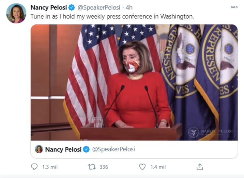Click the 1,4 mil likes count
This screenshot has width=244, height=178.
click(x=158, y=167)
